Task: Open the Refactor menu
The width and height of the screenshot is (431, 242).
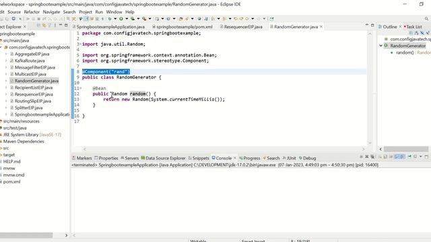Action: coord(32,12)
